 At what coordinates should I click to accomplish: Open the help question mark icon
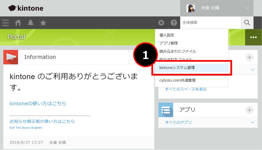[x=174, y=23]
